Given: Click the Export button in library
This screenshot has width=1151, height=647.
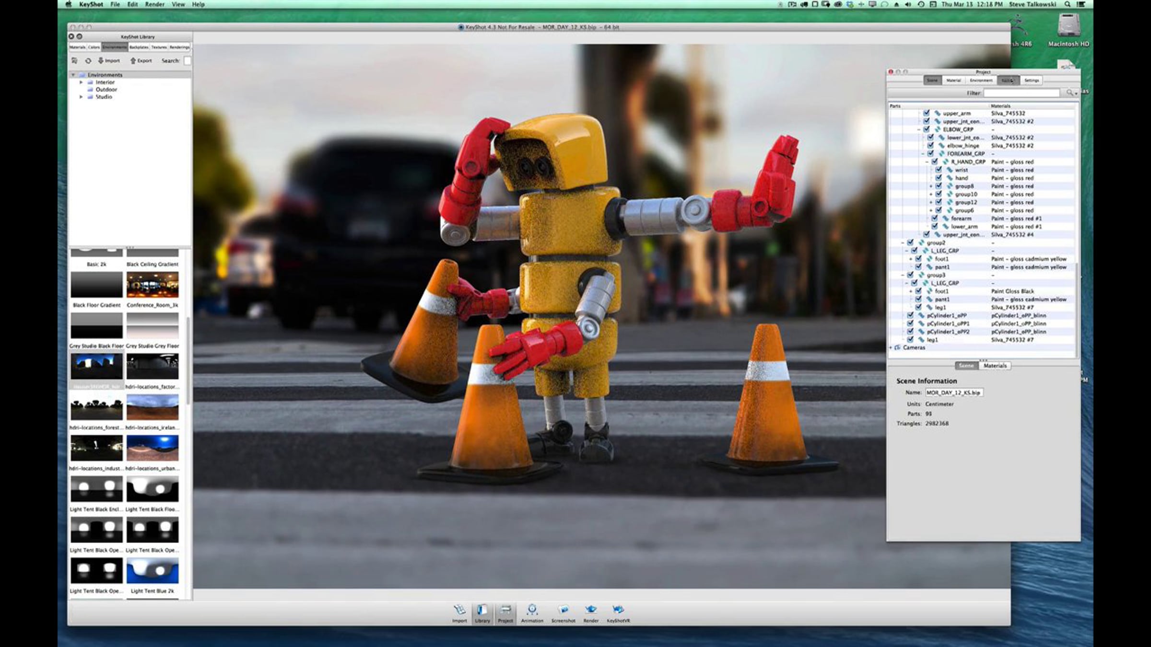Looking at the screenshot, I should point(141,61).
